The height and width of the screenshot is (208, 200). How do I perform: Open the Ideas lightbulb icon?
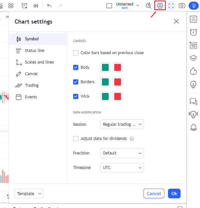click(x=193, y=84)
